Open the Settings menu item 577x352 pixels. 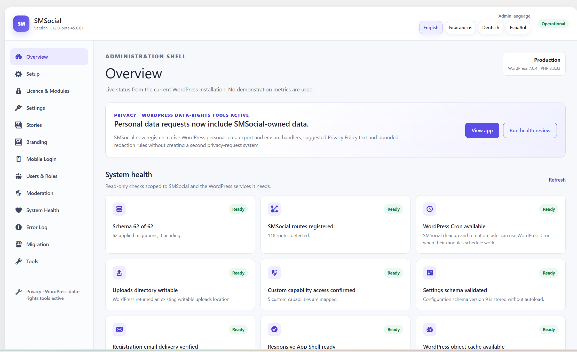pyautogui.click(x=49, y=108)
